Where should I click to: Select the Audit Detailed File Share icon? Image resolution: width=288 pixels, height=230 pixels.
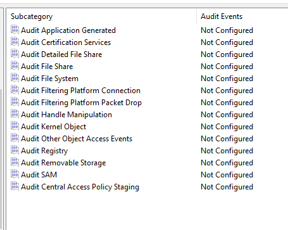(15, 54)
